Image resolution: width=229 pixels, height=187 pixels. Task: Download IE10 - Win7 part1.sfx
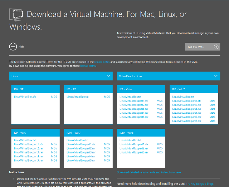[81, 144]
